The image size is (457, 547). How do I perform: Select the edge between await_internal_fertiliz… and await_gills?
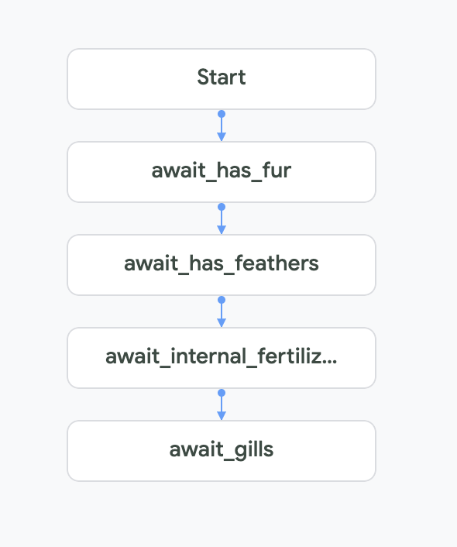(222, 404)
